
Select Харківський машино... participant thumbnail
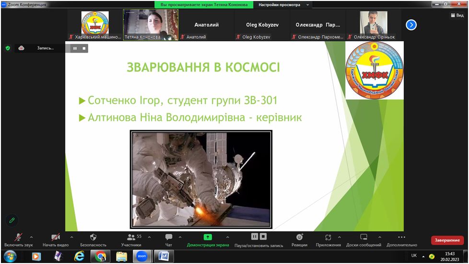click(x=95, y=25)
